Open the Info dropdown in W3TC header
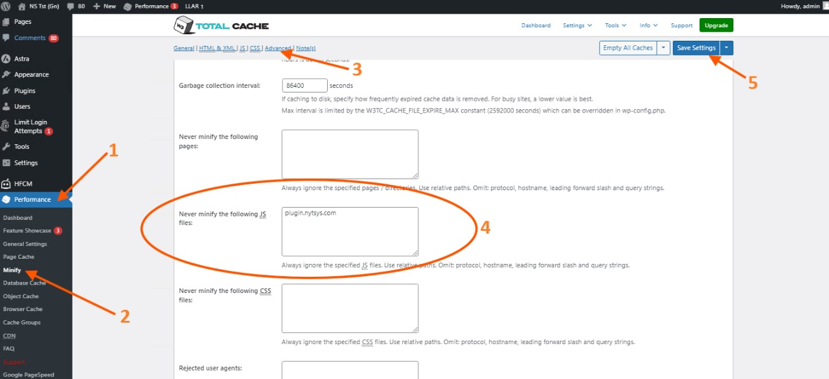This screenshot has height=379, width=829. pyautogui.click(x=648, y=25)
